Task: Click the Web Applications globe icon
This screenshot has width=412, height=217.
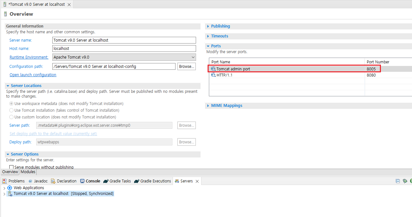Action: click(10, 188)
